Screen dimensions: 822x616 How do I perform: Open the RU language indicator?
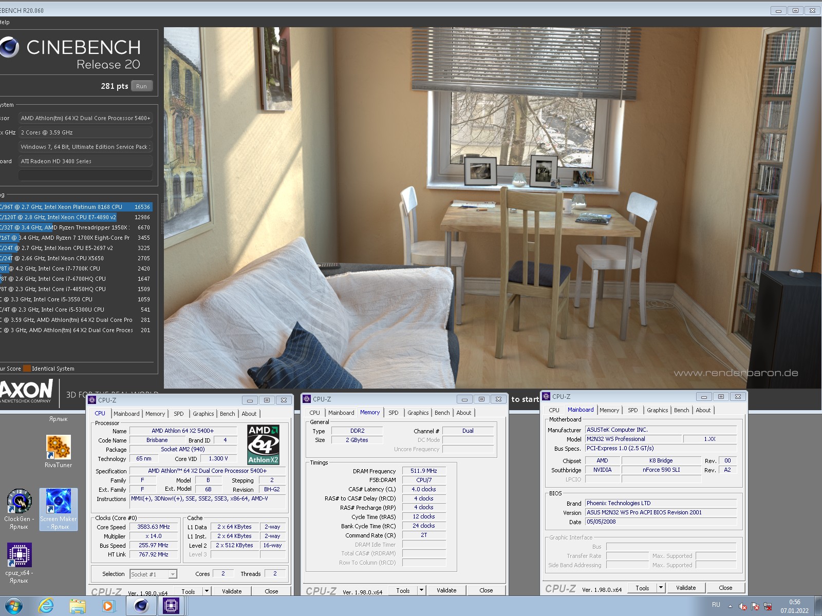point(716,605)
